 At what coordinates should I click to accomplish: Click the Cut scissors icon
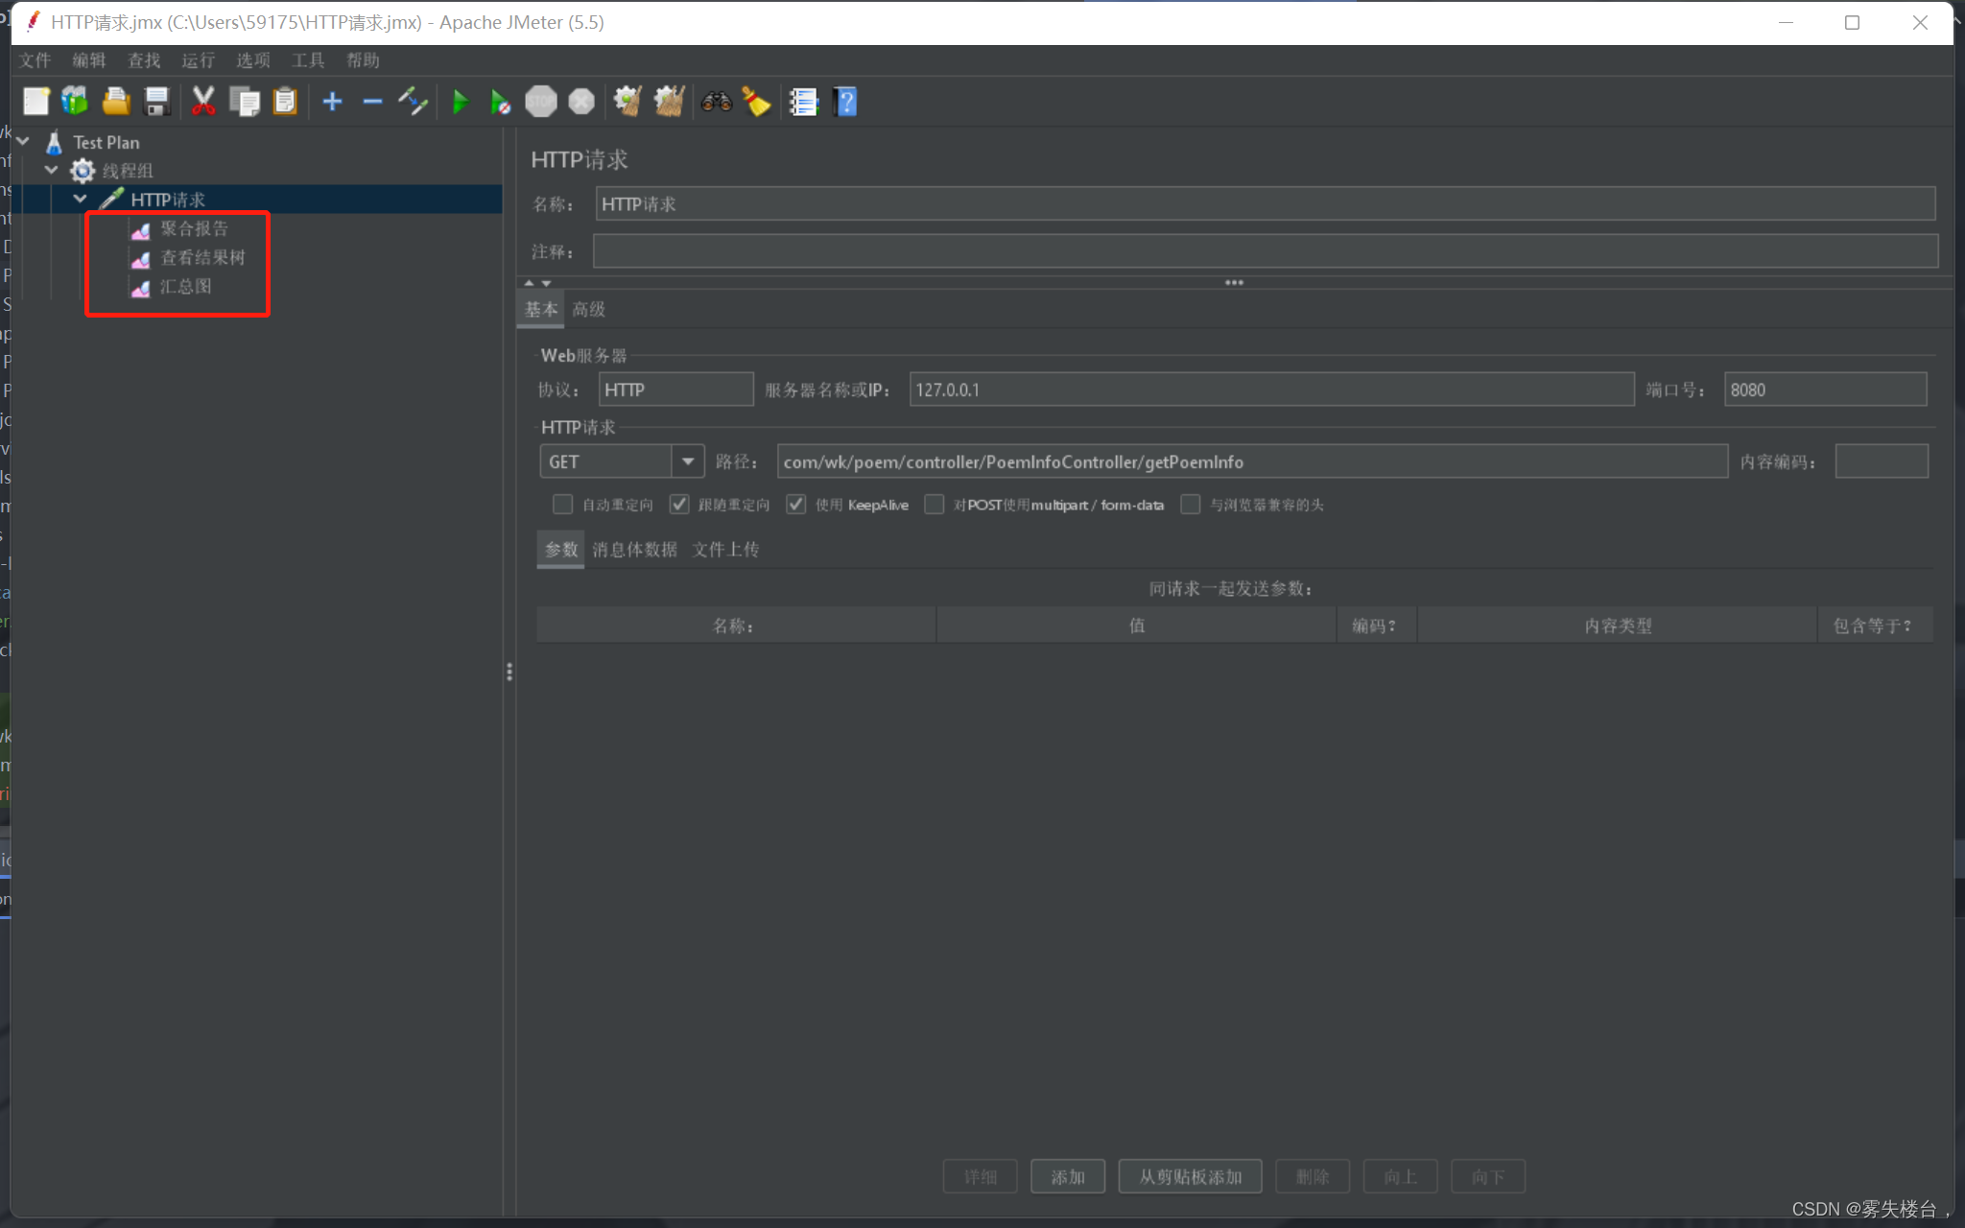203,102
